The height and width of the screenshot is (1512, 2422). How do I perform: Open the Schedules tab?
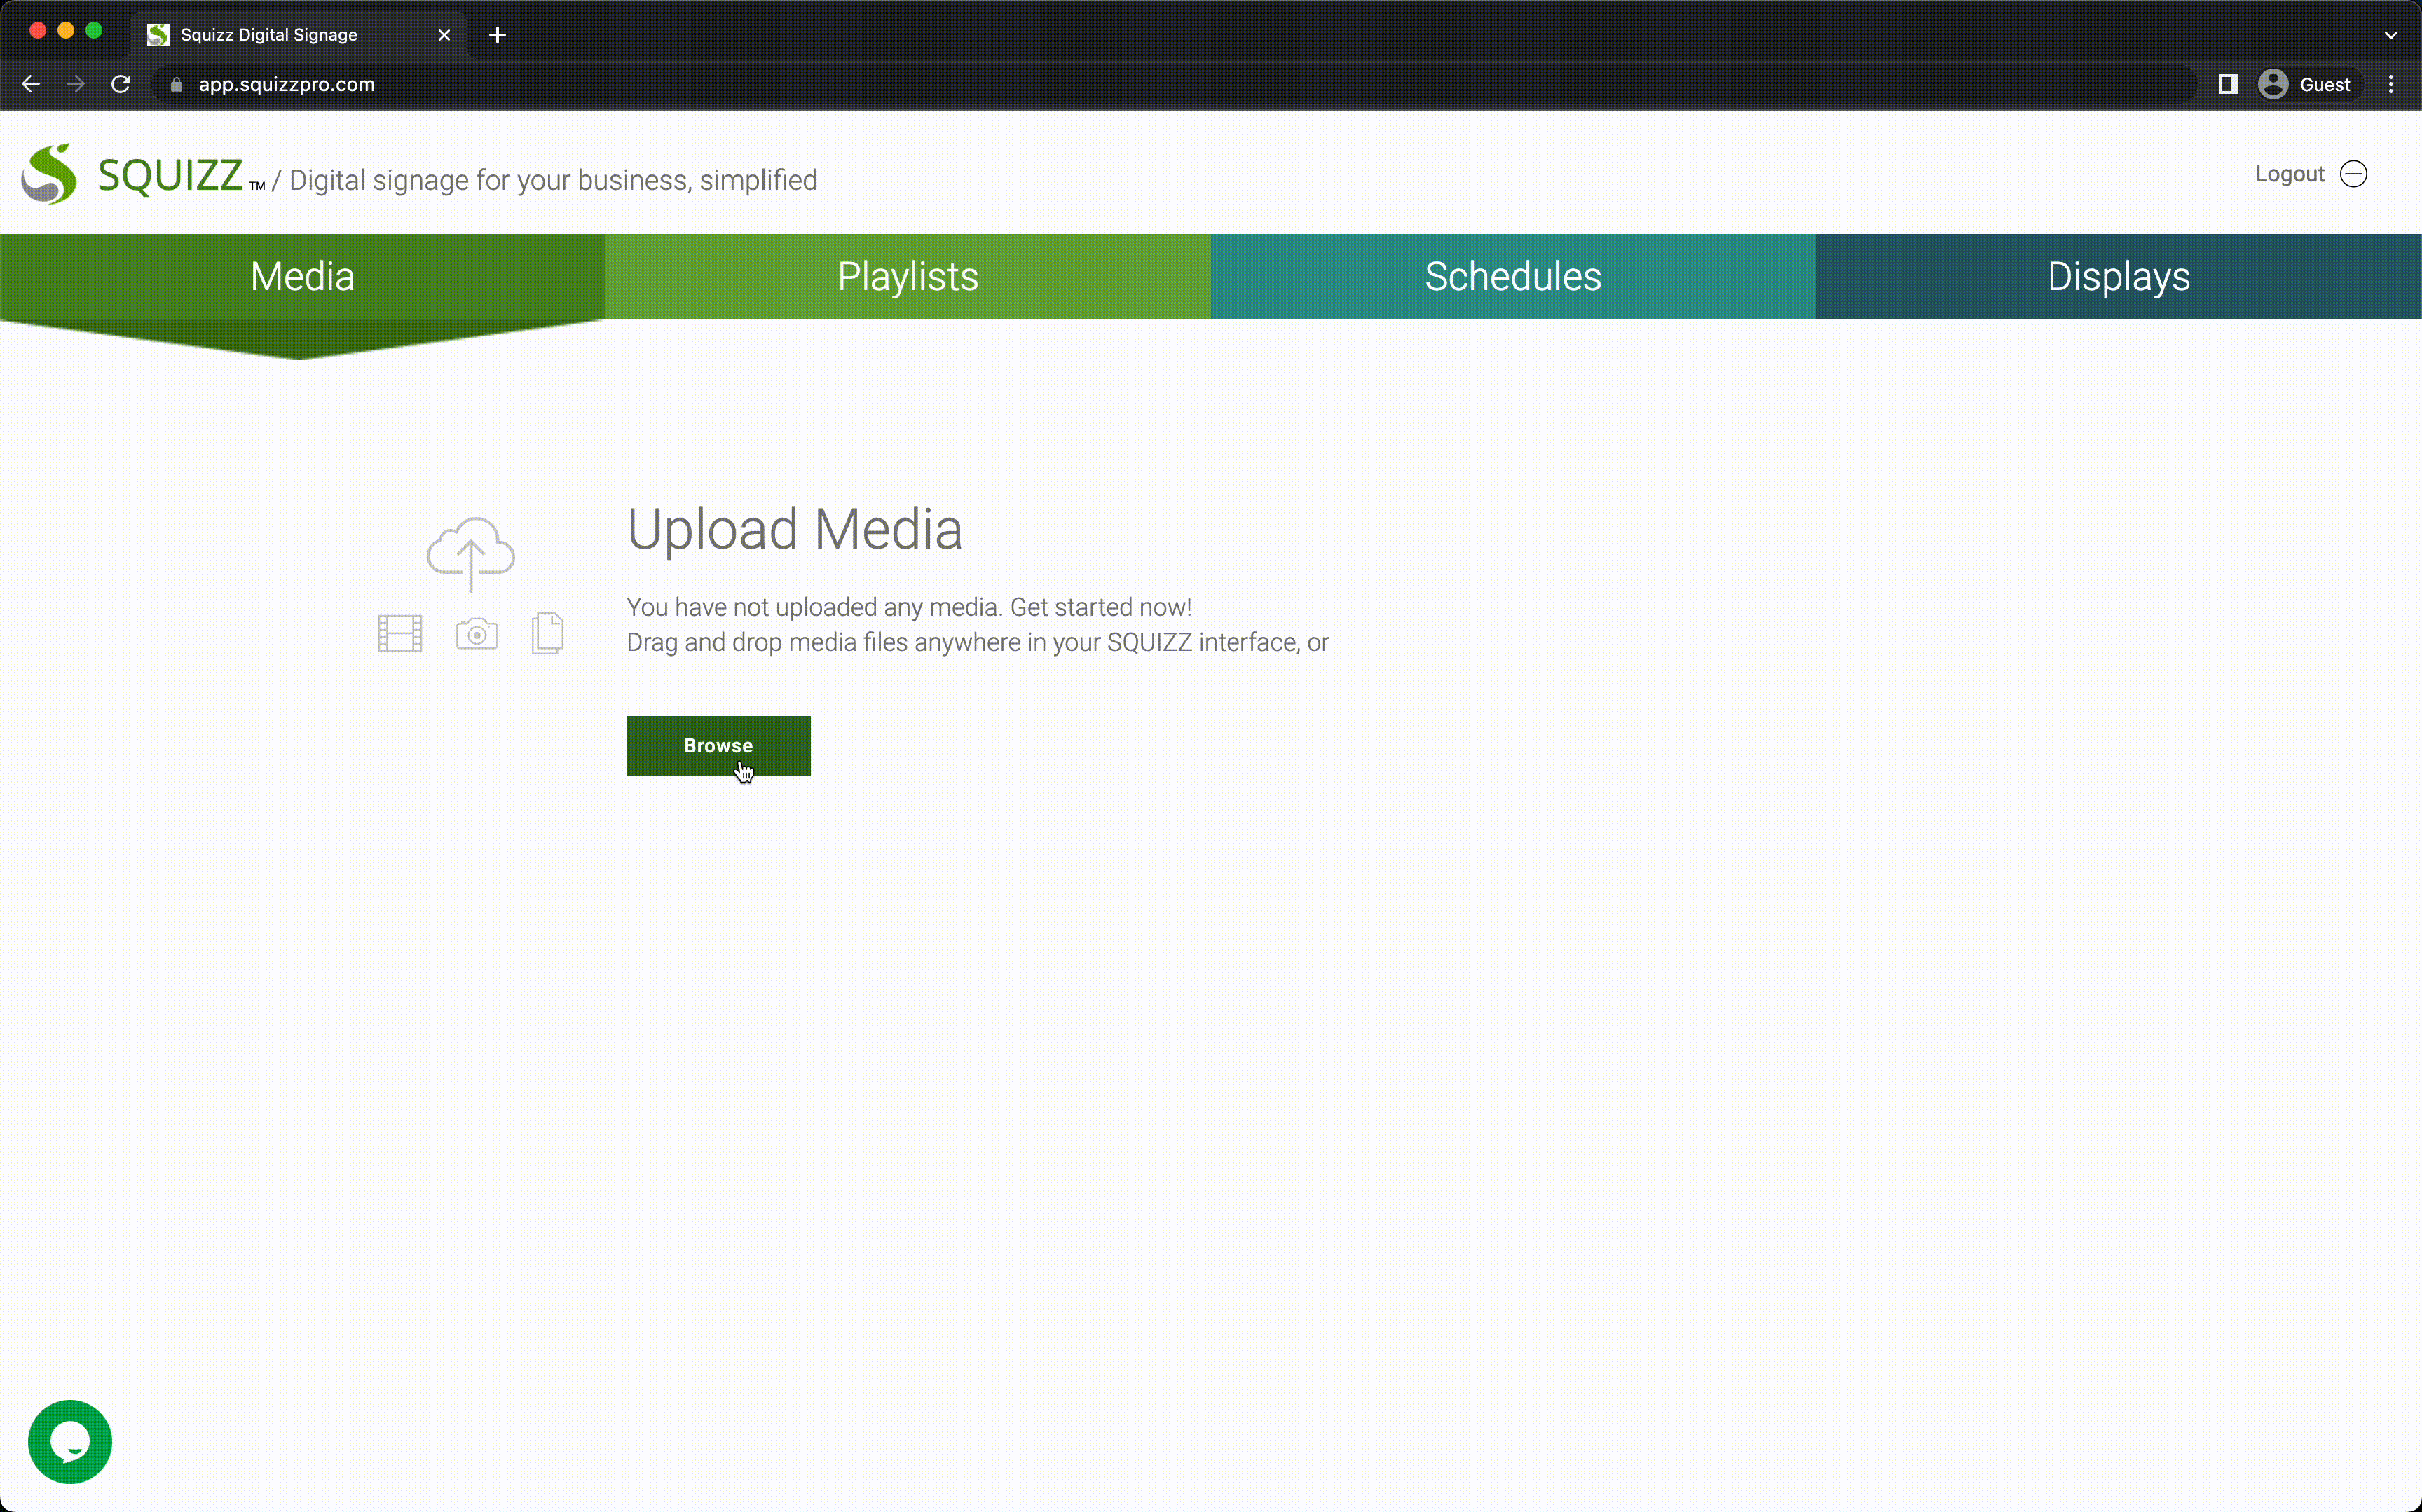pyautogui.click(x=1513, y=277)
